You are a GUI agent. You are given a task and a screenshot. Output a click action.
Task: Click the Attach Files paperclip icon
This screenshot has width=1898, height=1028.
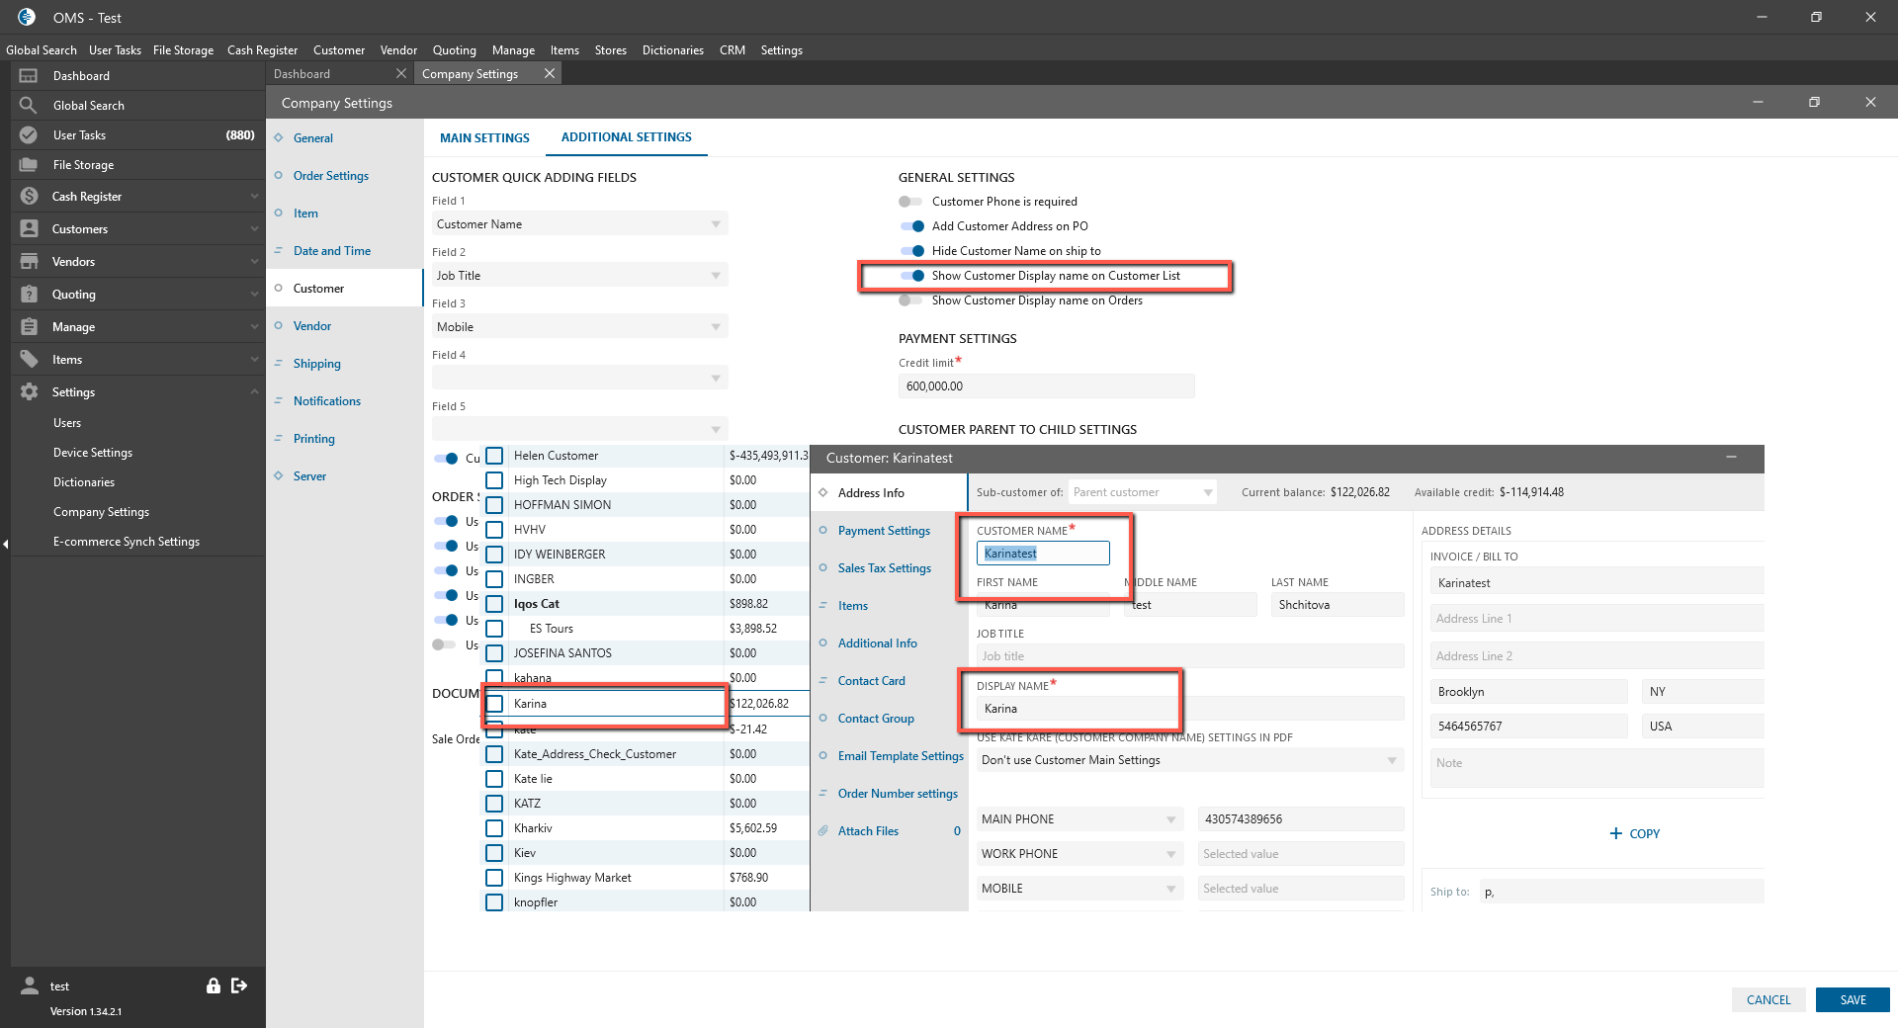822,831
